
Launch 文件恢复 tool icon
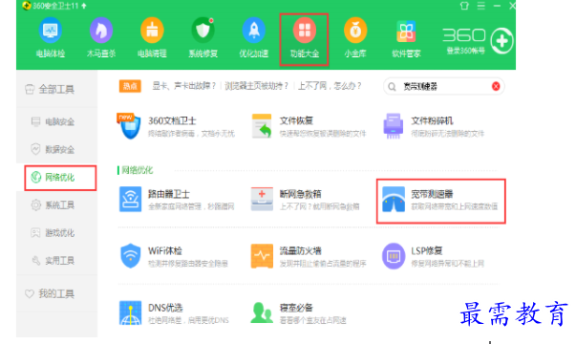pos(262,126)
